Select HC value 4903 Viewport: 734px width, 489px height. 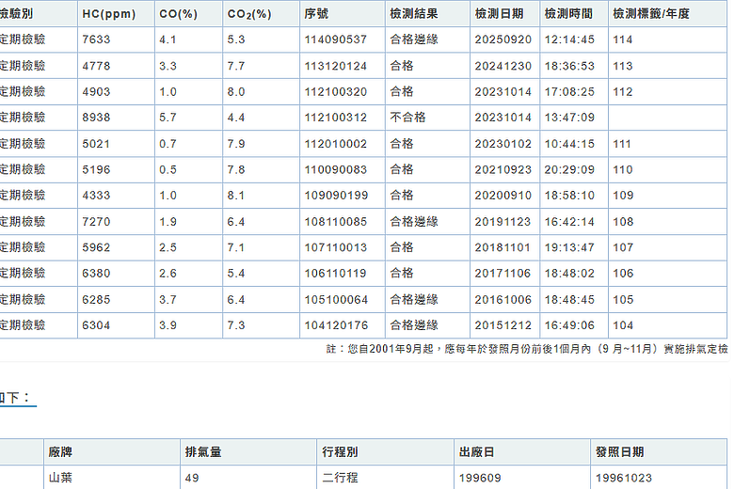pyautogui.click(x=96, y=92)
